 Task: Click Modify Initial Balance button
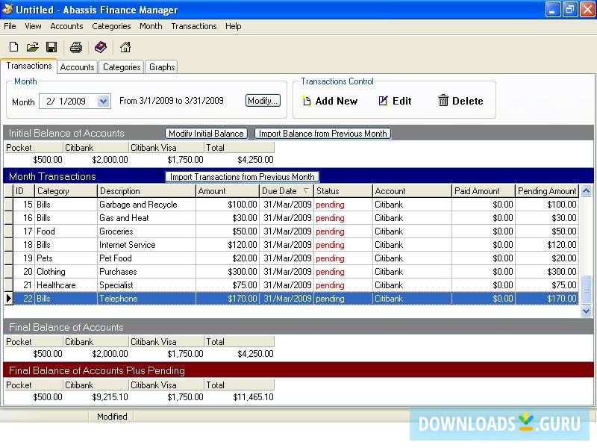tap(206, 134)
